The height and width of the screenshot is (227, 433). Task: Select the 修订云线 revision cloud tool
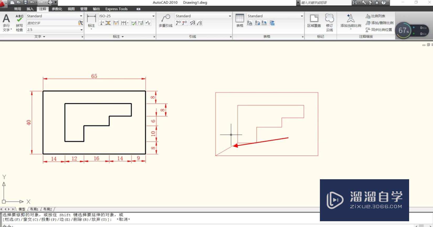(x=329, y=23)
